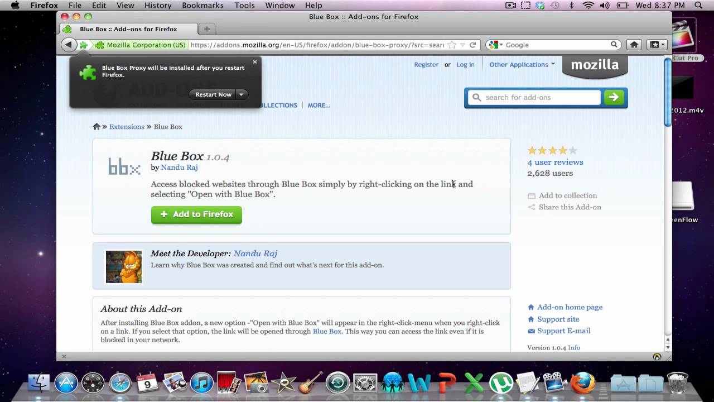Follow the Log in link
Screen dimensions: 714x402
point(465,65)
